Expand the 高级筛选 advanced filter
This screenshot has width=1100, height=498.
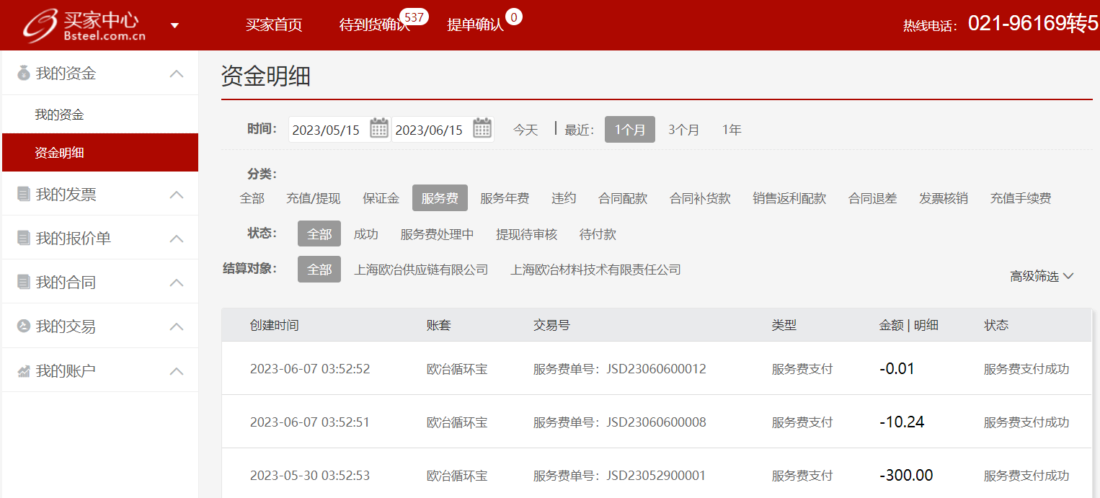(x=1042, y=276)
